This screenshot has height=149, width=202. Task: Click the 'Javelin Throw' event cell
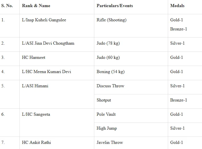point(110,142)
